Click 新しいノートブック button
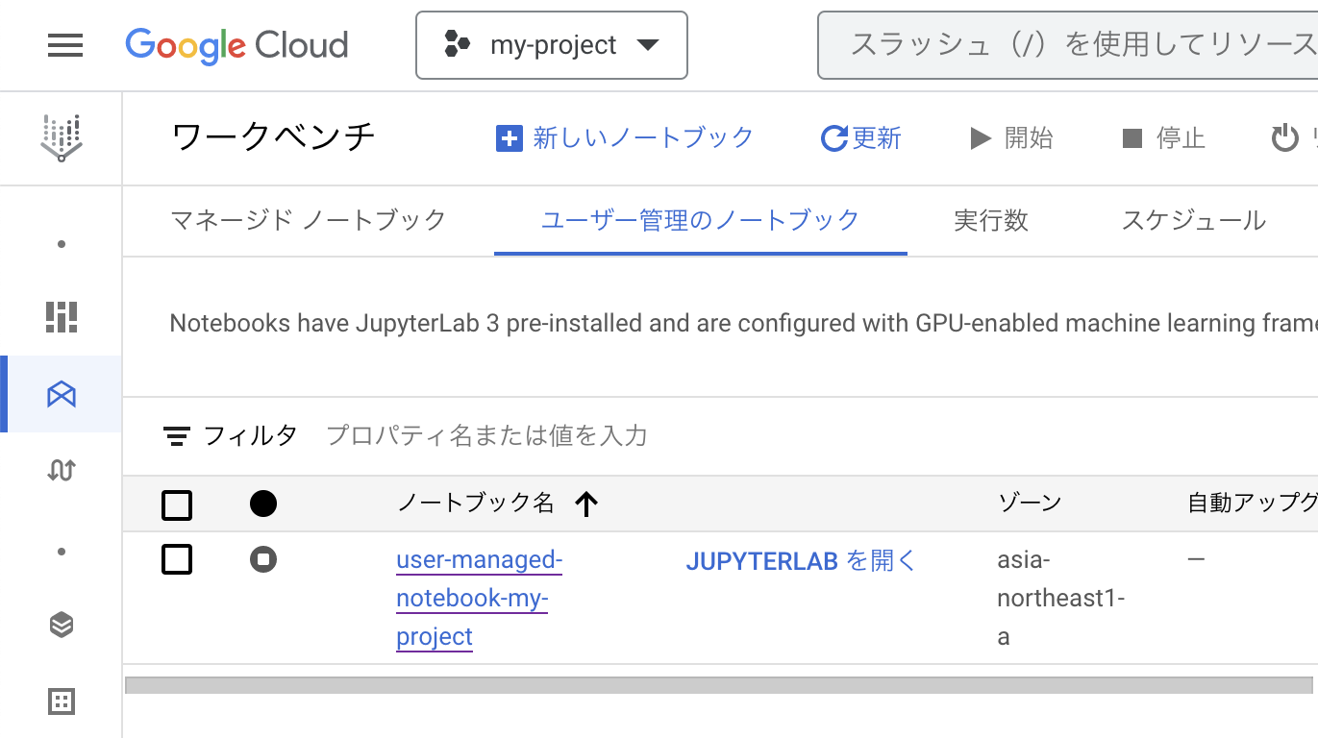This screenshot has height=738, width=1318. (x=625, y=138)
